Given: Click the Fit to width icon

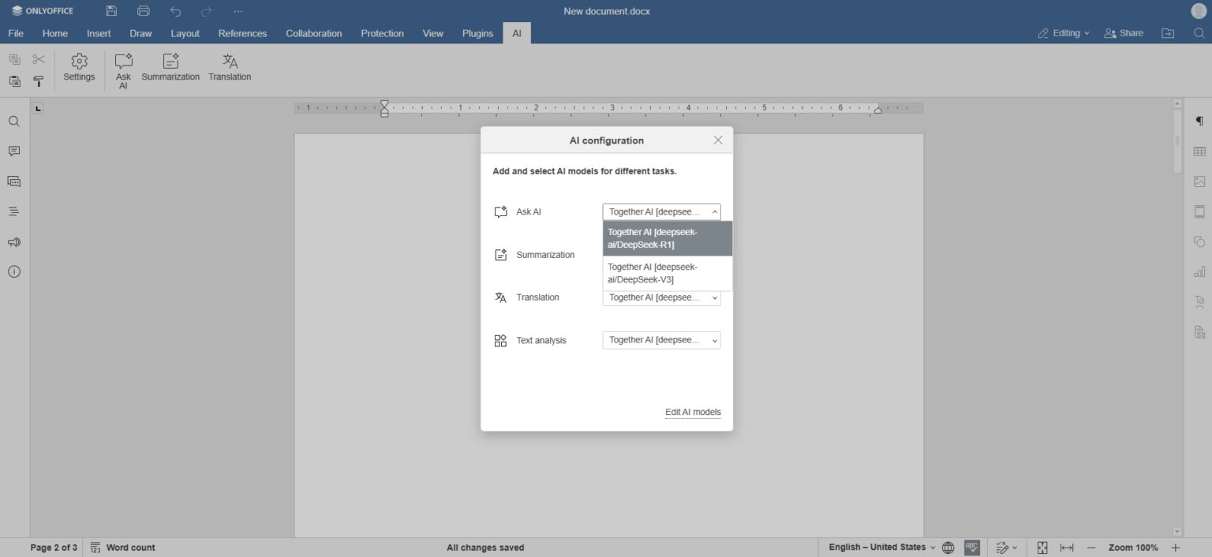Looking at the screenshot, I should pyautogui.click(x=1067, y=548).
